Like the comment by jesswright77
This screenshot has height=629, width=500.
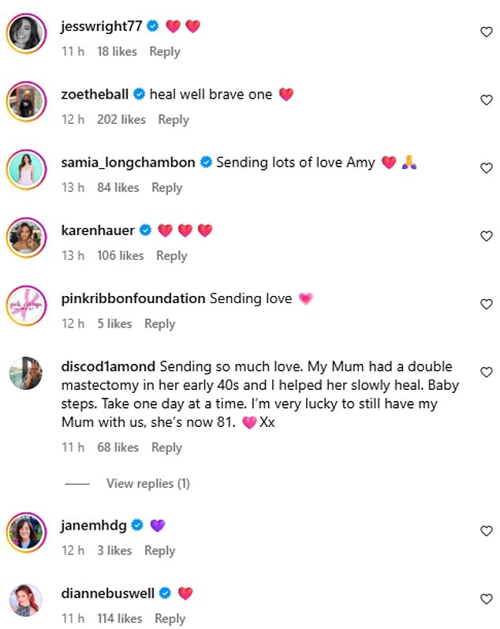coord(487,32)
